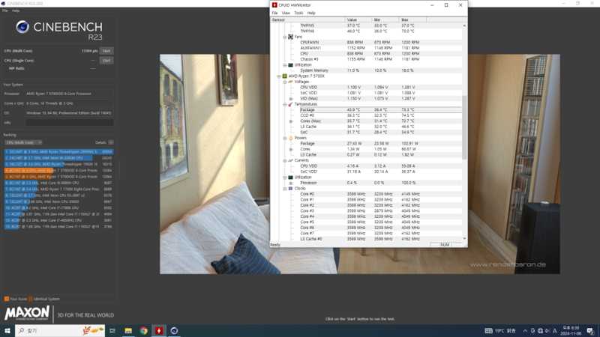Click the Temperatures thermometer icon
600x337 pixels.
290,104
